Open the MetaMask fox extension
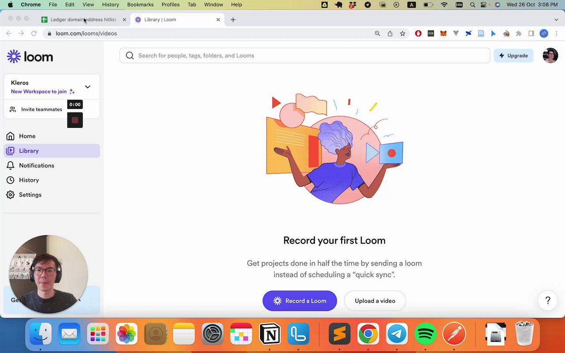565x353 pixels. pos(443,34)
